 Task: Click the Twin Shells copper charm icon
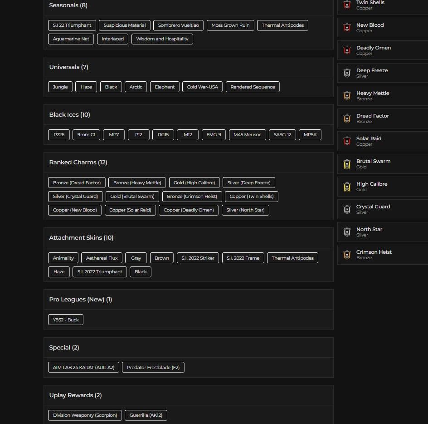[347, 5]
